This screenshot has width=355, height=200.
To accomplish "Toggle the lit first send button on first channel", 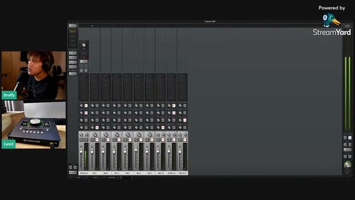I will click(86, 106).
